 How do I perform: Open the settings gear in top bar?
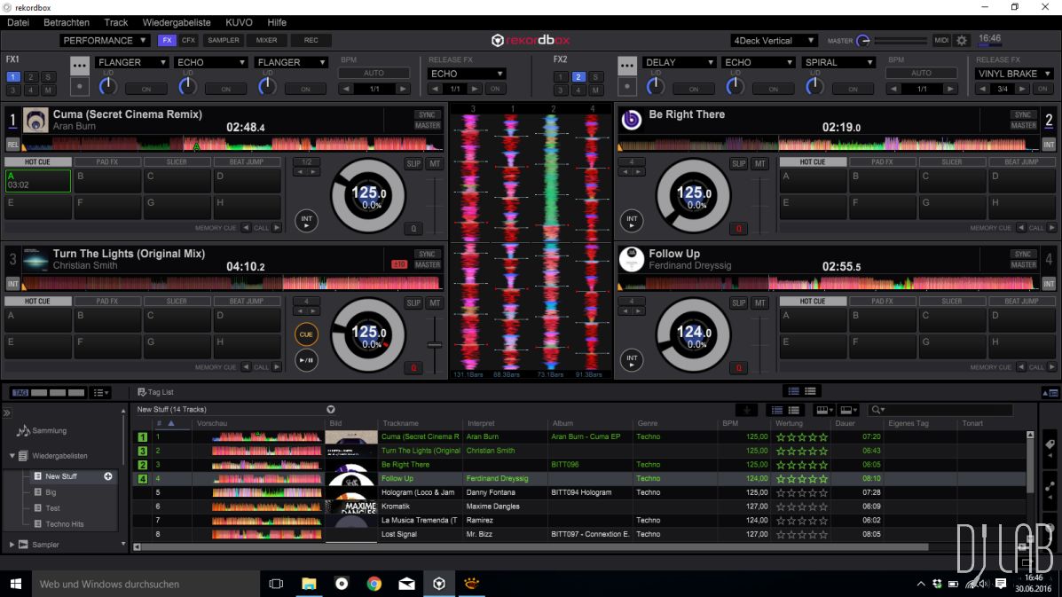click(x=962, y=41)
